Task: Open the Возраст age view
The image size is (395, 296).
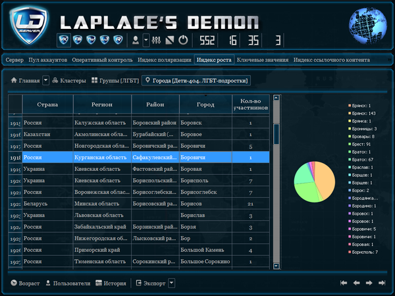Action: [x=25, y=283]
